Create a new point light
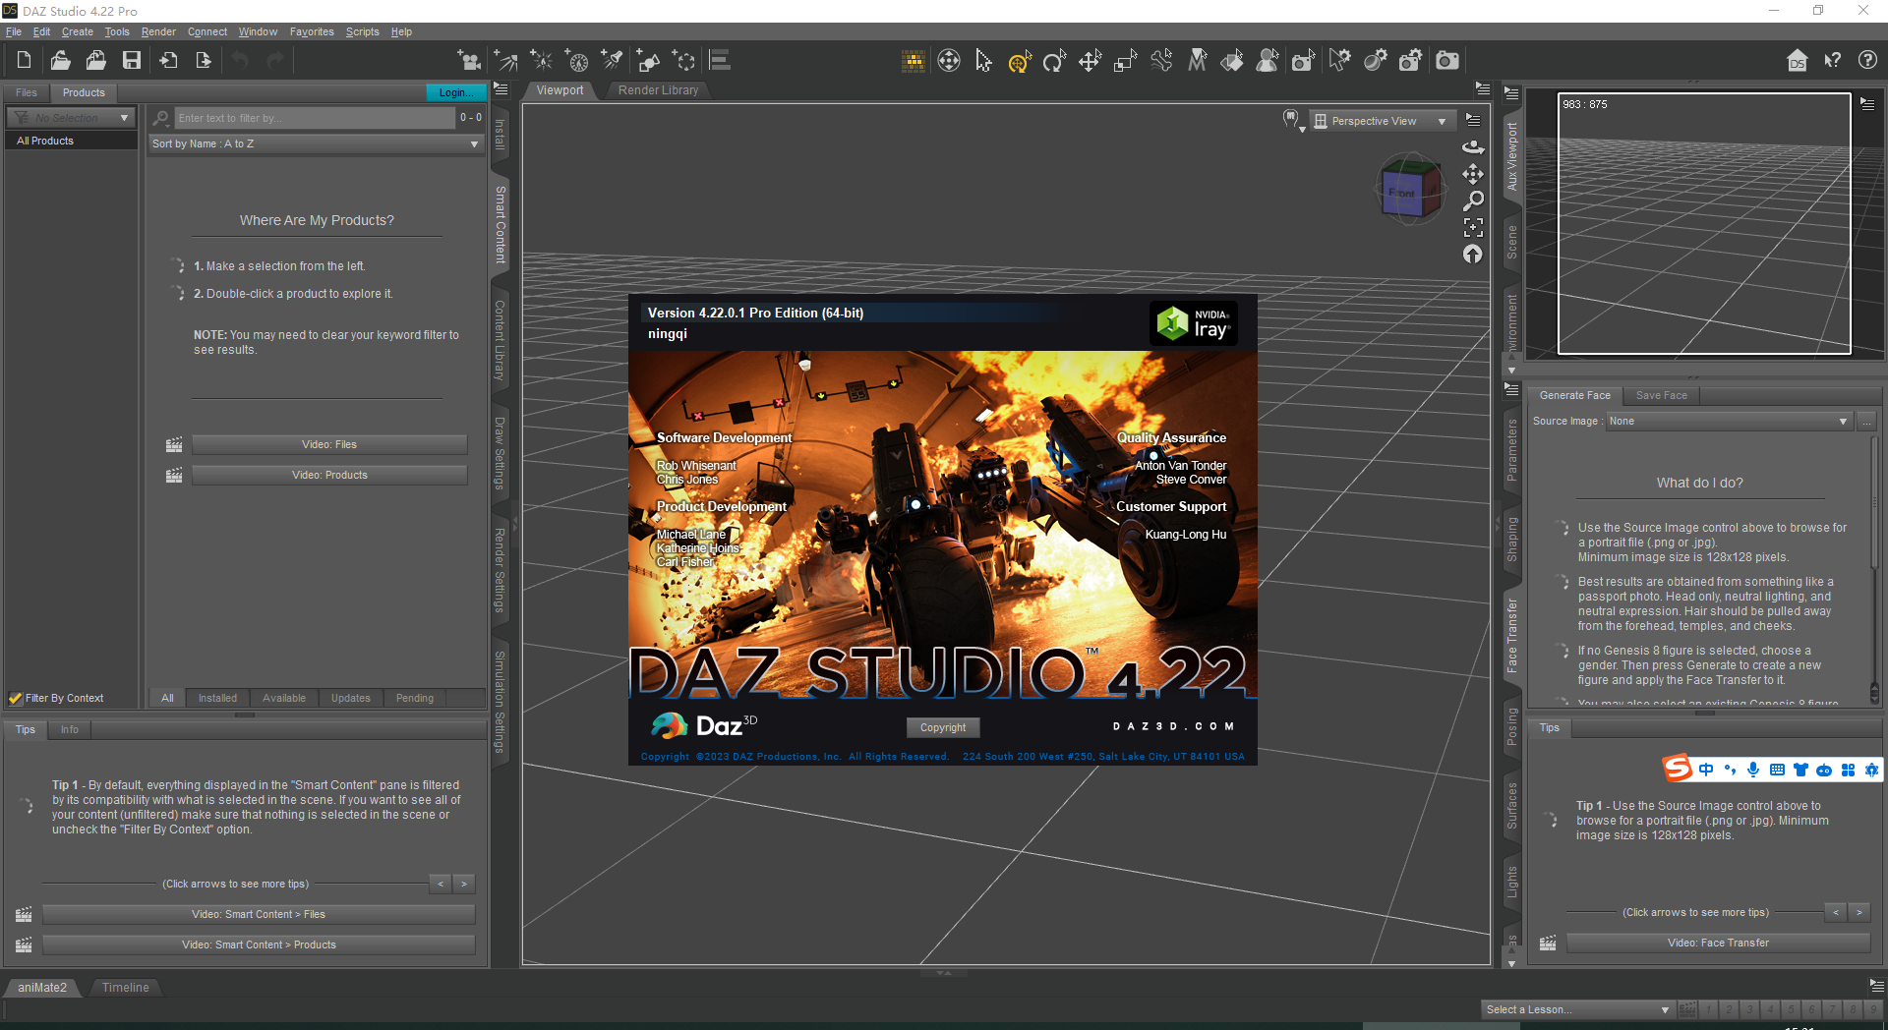This screenshot has width=1888, height=1030. [x=541, y=61]
